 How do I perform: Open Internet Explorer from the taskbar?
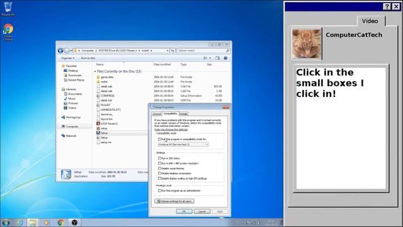[x=20, y=223]
